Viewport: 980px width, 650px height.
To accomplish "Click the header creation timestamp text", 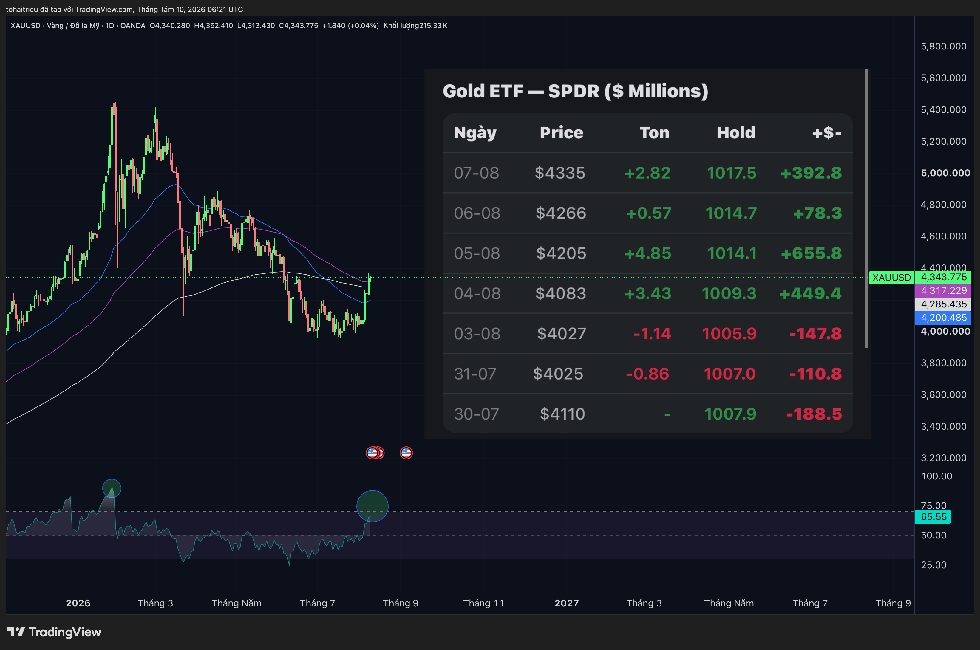I will [124, 9].
